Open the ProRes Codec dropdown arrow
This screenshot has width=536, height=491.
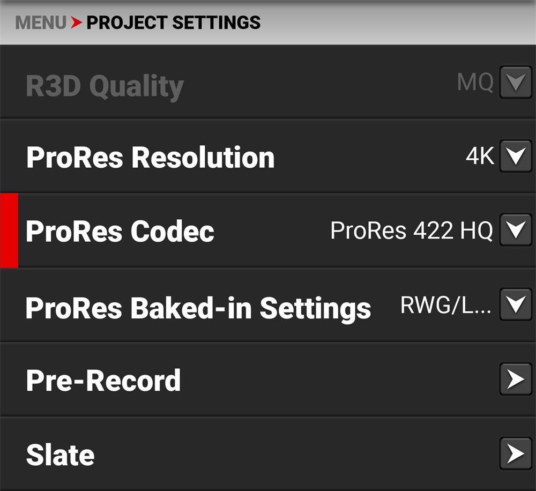[516, 230]
